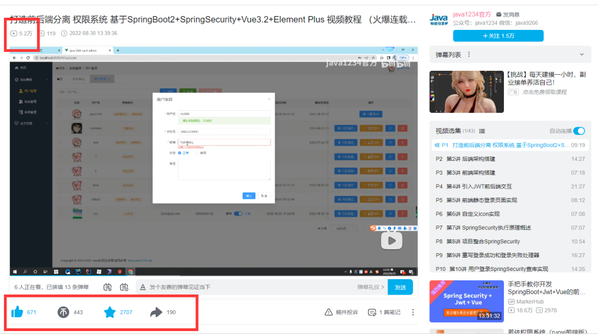Select P8 第8讲 项目整合SpringSecurity
598x335 pixels.
tap(510, 241)
